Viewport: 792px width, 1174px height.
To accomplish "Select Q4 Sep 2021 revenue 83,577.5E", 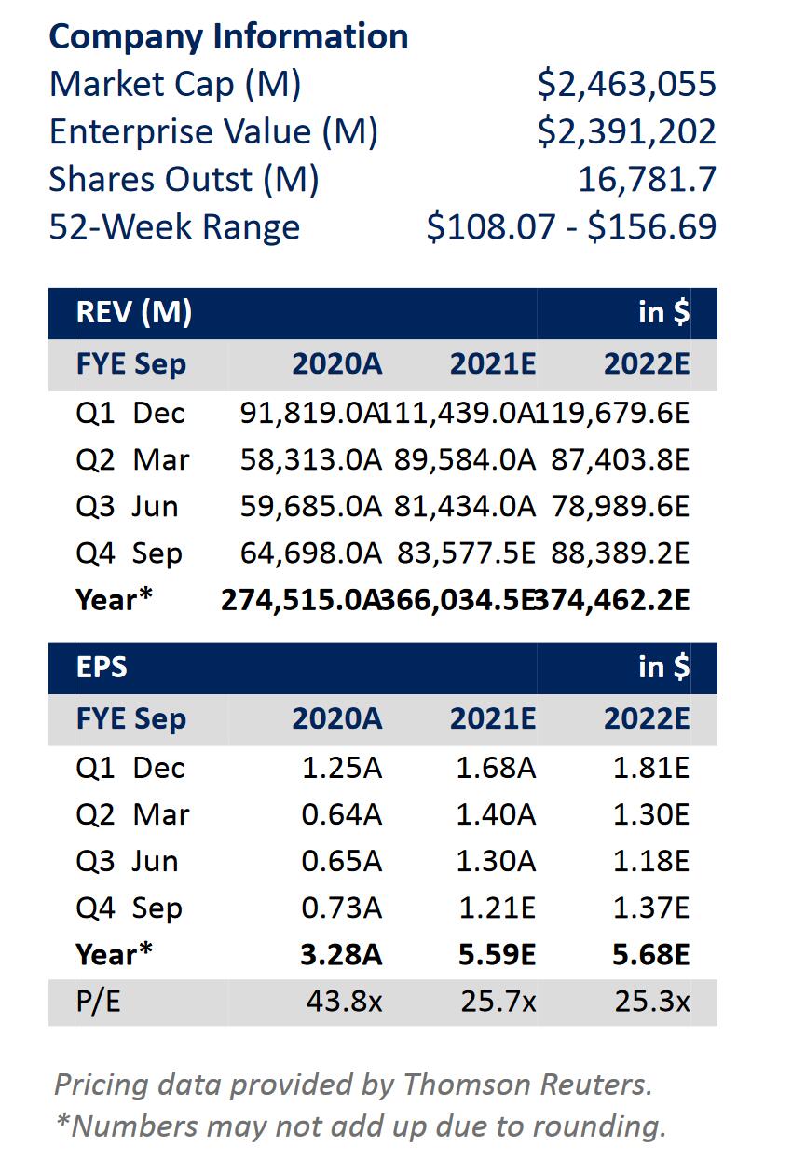I will click(465, 553).
